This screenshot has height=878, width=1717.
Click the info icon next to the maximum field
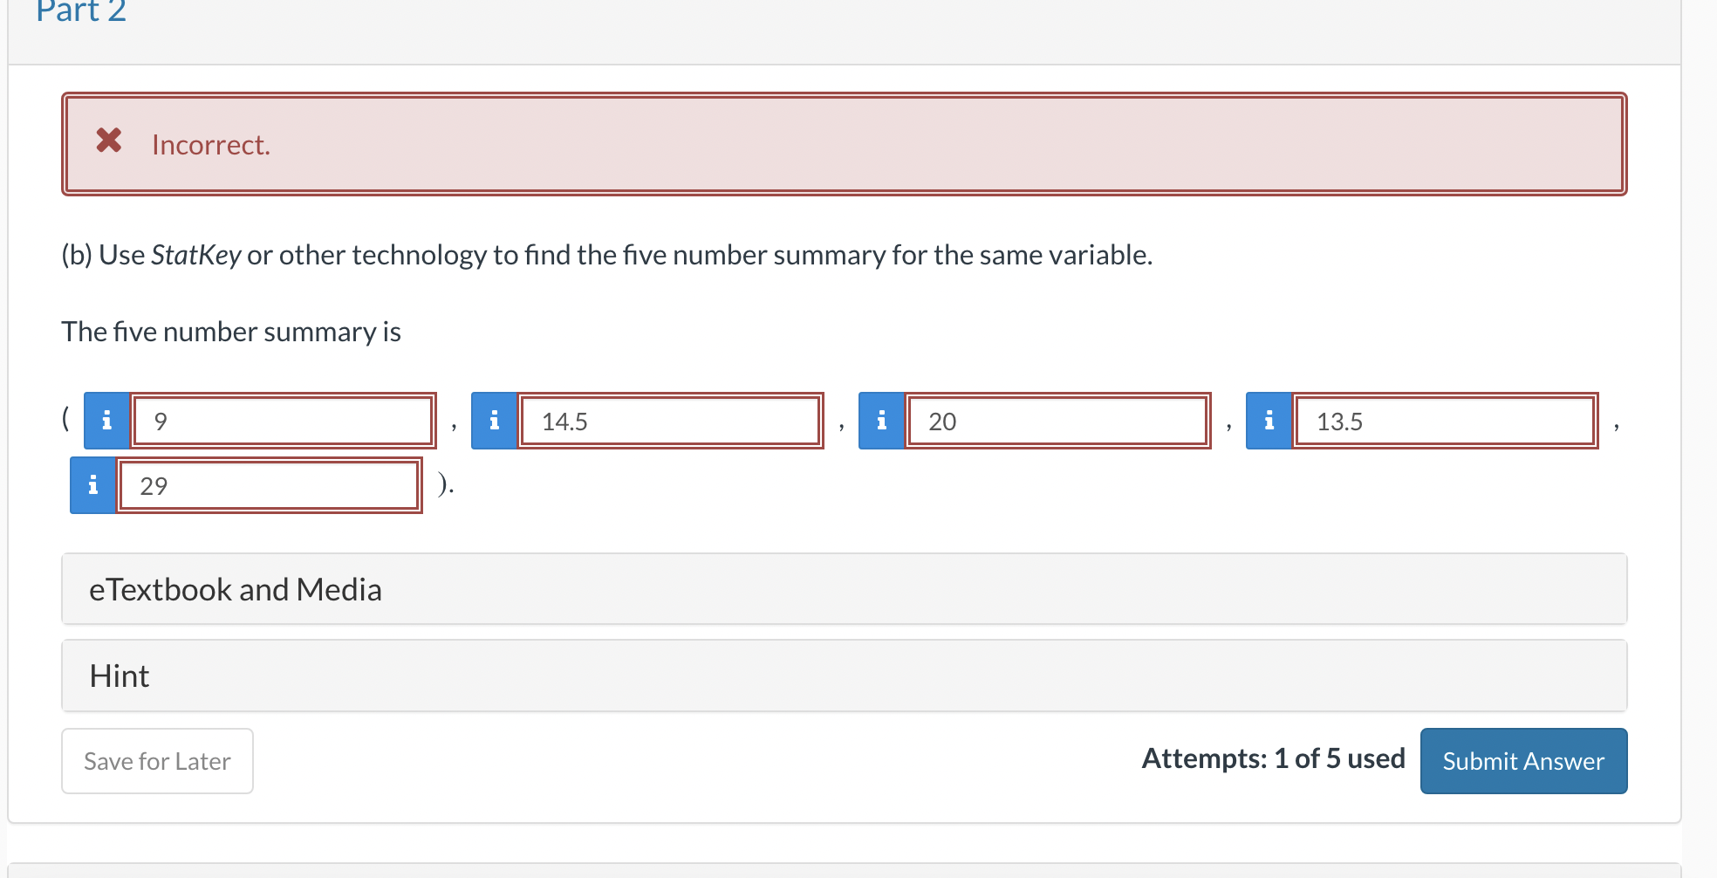(x=92, y=485)
